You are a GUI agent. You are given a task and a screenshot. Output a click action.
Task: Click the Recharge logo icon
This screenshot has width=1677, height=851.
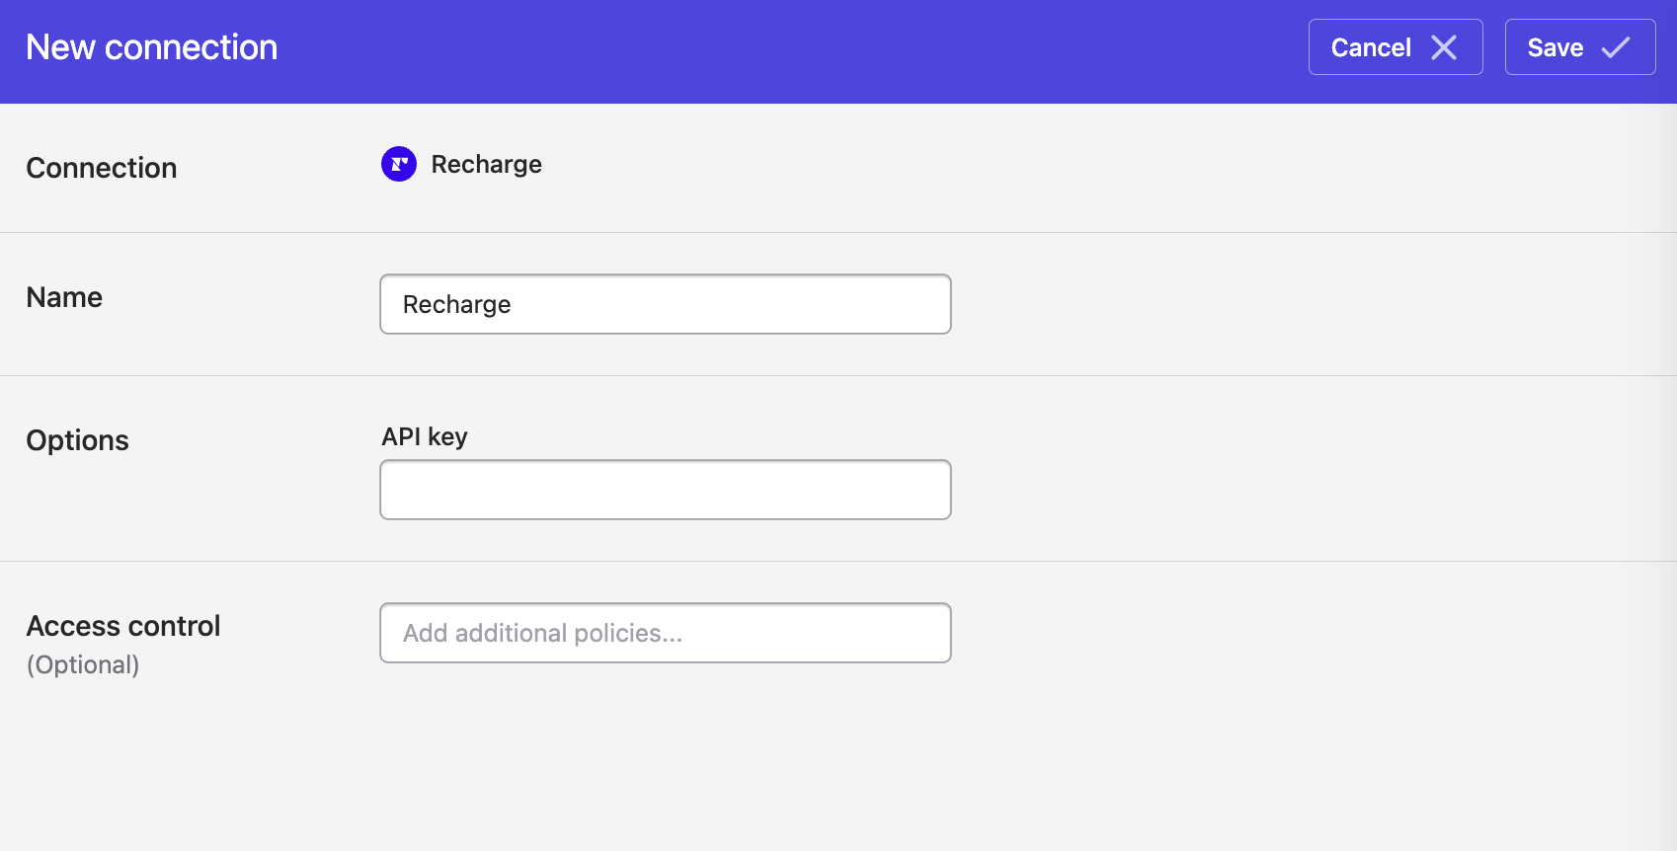click(x=399, y=164)
